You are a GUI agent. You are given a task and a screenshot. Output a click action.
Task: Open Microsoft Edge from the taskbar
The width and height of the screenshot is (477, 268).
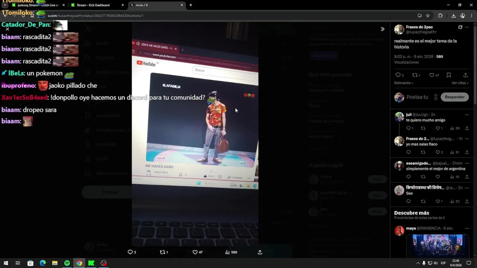point(42,263)
